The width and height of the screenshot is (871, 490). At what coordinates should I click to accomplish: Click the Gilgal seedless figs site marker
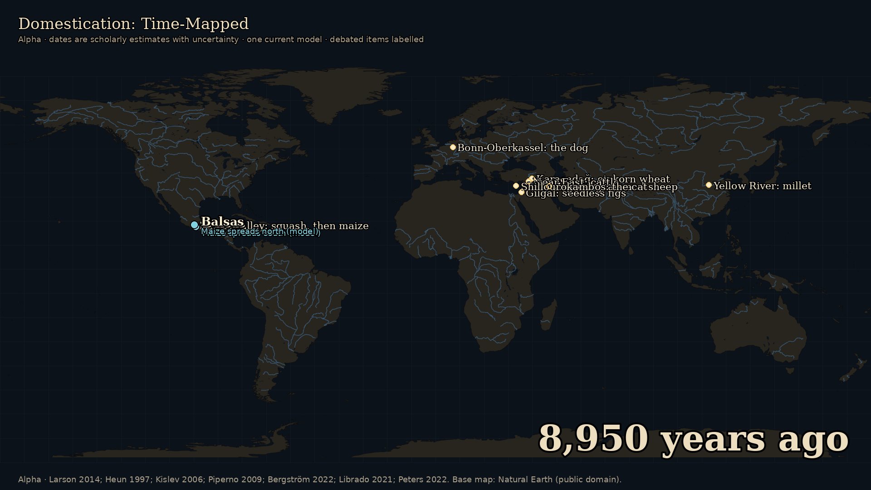[x=521, y=192]
